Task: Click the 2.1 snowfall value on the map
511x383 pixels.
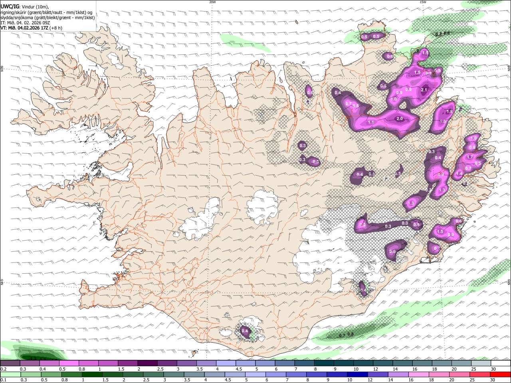Action: coord(424,90)
